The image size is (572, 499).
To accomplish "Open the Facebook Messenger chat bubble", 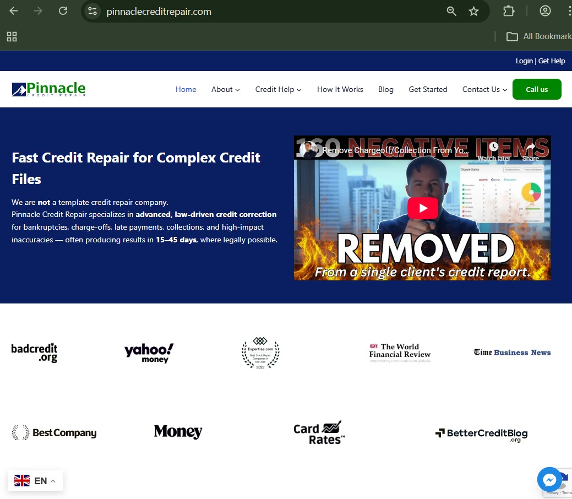I will [x=549, y=479].
